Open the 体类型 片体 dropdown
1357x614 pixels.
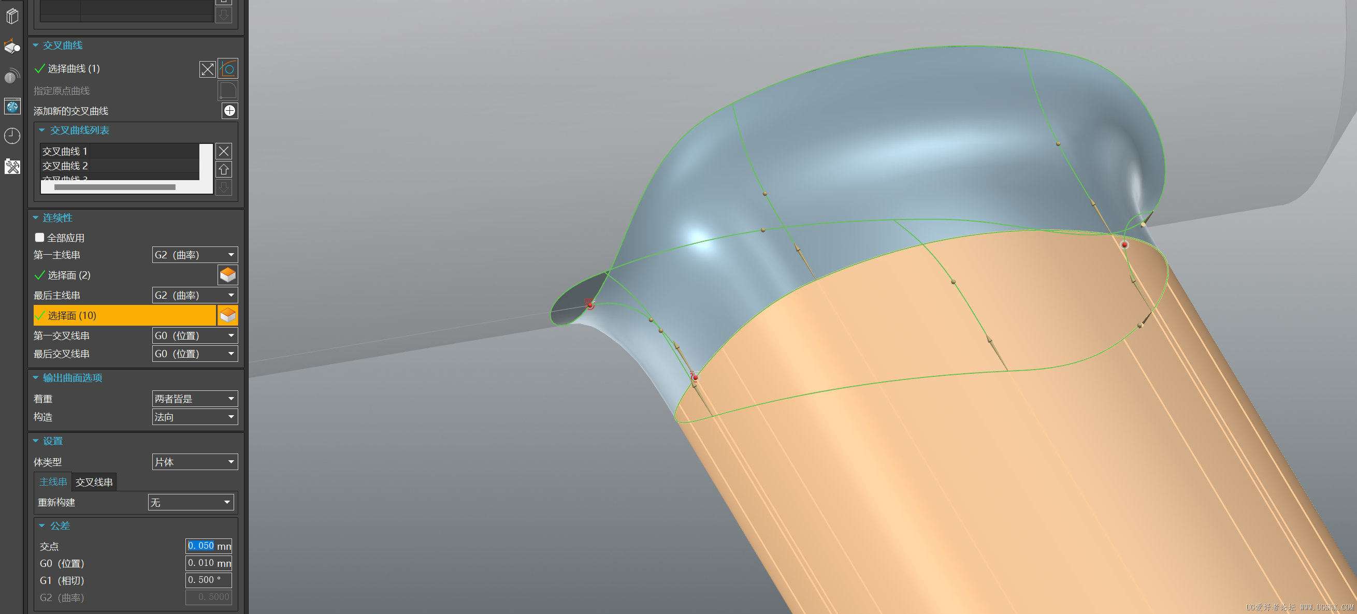194,462
